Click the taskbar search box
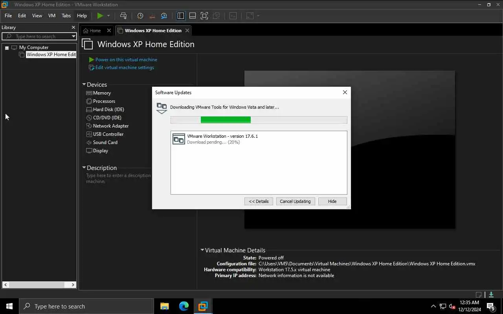Viewport: 503px width, 314px height. (x=86, y=306)
